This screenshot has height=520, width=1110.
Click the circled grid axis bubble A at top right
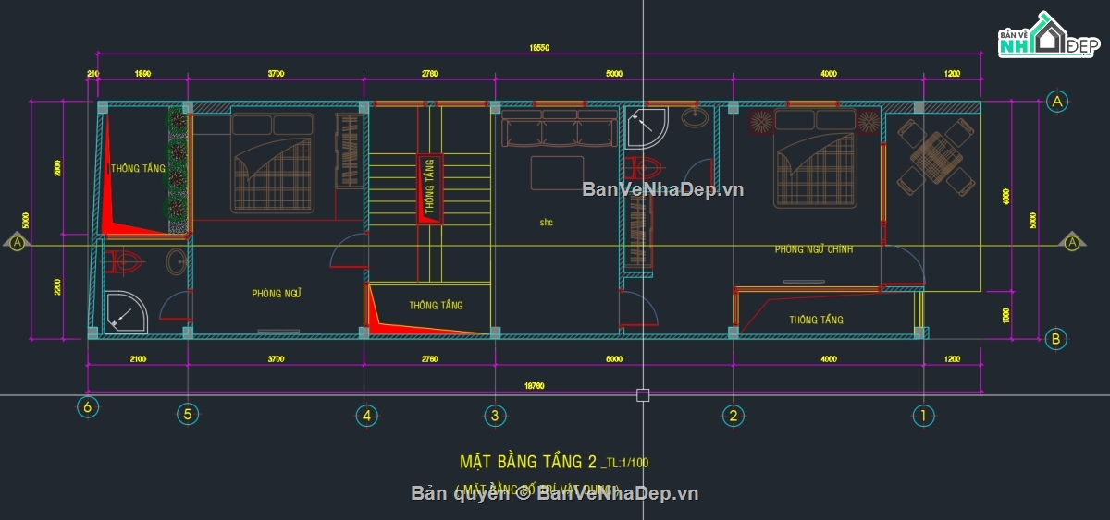tap(1056, 102)
